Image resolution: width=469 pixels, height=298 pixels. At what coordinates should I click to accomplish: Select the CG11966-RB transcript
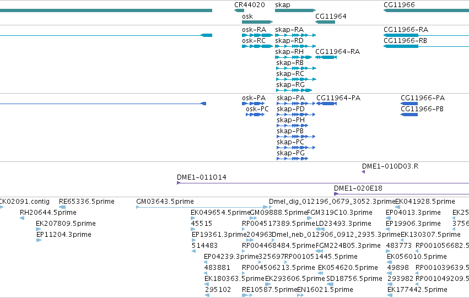pyautogui.click(x=426, y=46)
